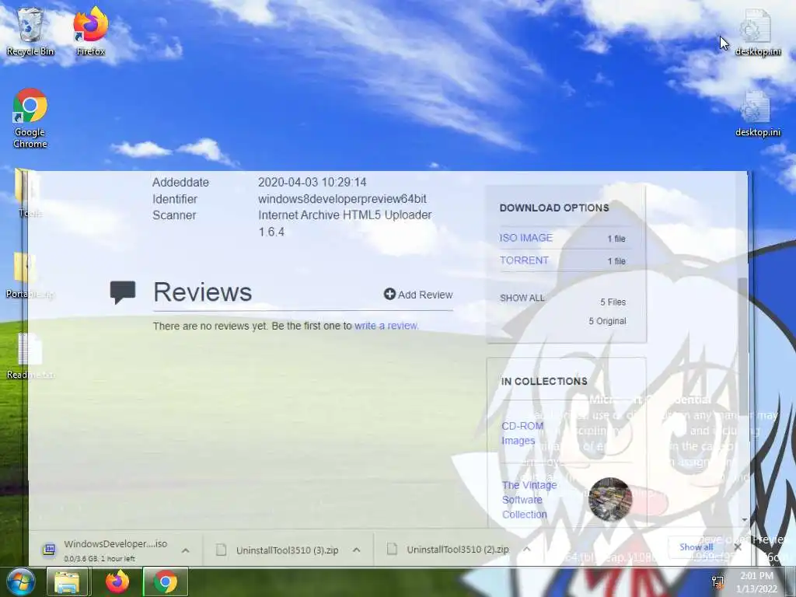The image size is (796, 597).
Task: Click the UninstallTool3510 (2).zip file icon
Action: (392, 550)
